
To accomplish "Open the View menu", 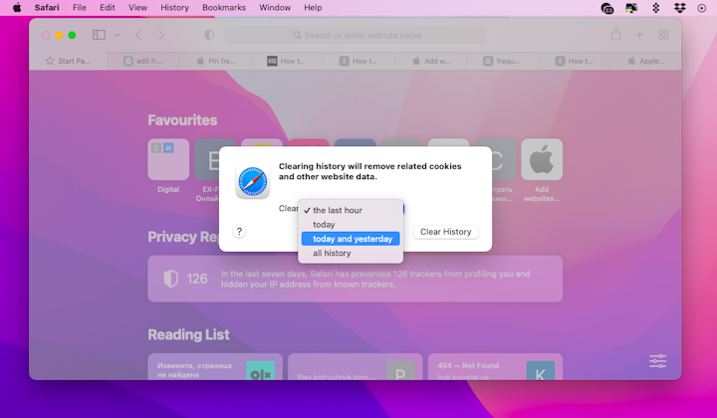I will click(137, 8).
